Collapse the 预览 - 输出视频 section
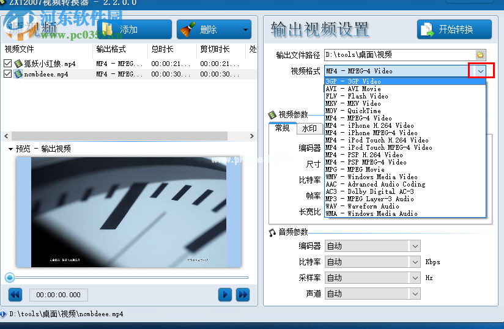This screenshot has width=504, height=329. 10,149
